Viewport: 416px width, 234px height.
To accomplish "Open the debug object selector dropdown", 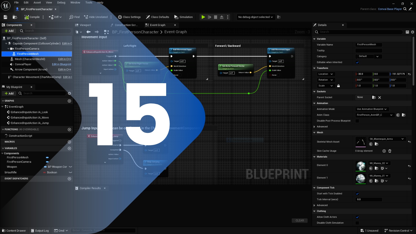I will [256, 17].
